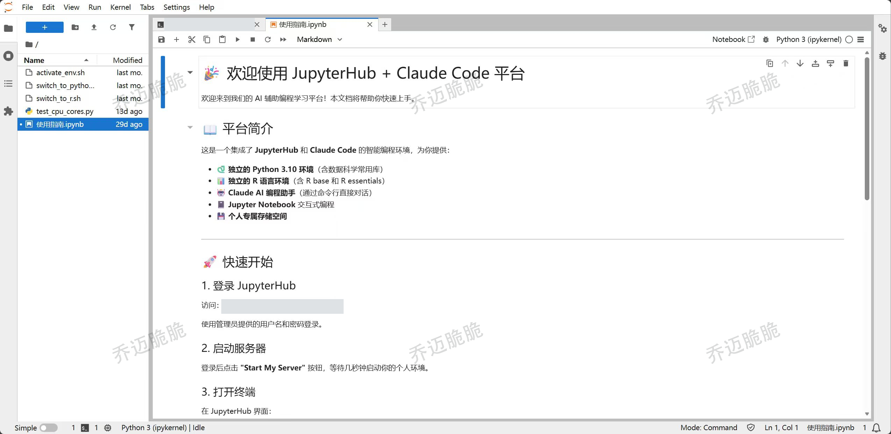Open the Kernel menu
This screenshot has height=434, width=891.
[120, 7]
